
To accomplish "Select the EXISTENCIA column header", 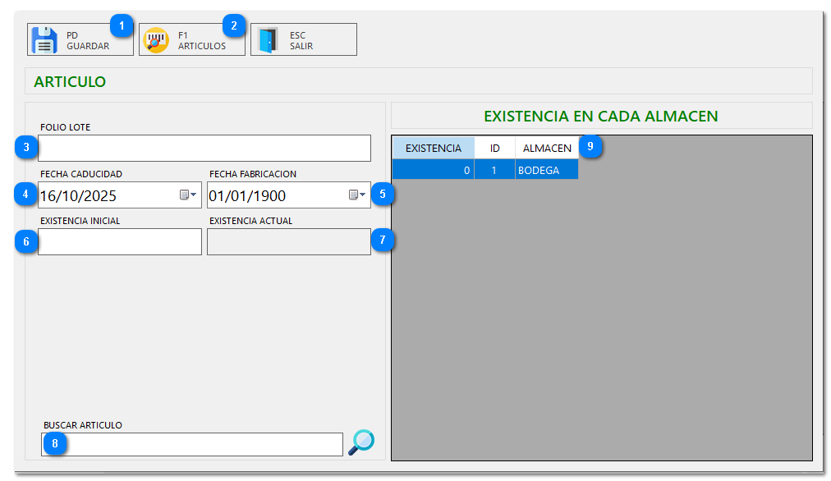I will [433, 148].
